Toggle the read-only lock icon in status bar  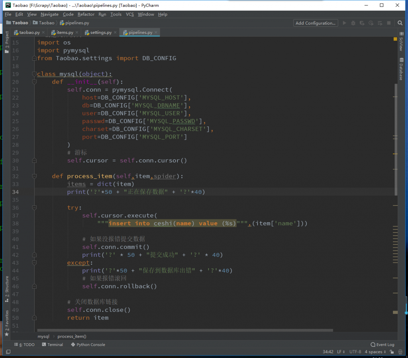pyautogui.click(x=392, y=352)
